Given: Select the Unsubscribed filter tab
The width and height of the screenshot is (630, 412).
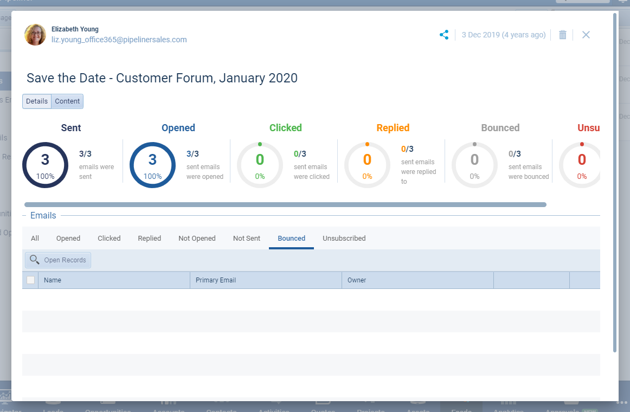Looking at the screenshot, I should (344, 238).
